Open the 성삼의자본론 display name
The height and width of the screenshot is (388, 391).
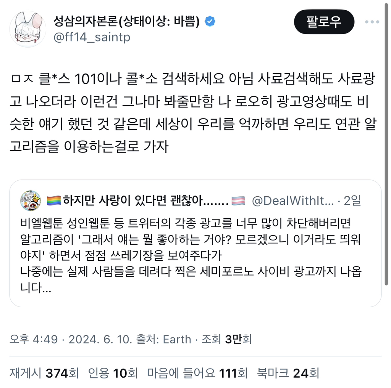point(126,21)
